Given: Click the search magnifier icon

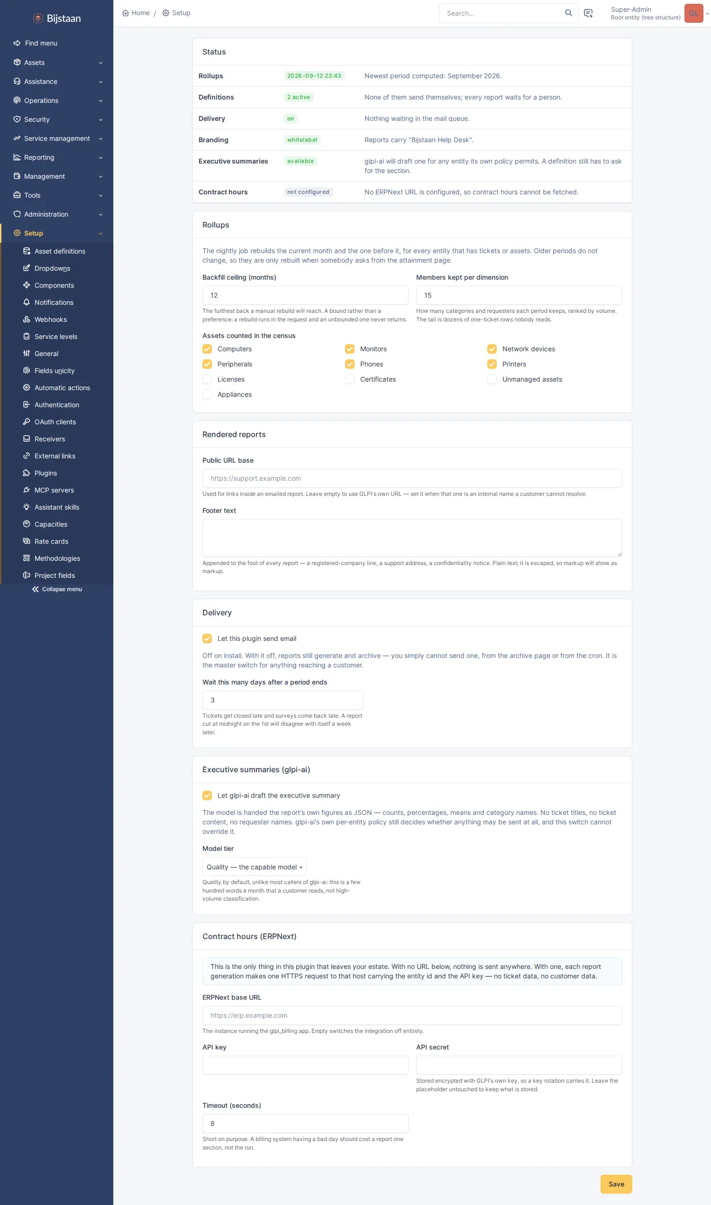Looking at the screenshot, I should tap(568, 13).
